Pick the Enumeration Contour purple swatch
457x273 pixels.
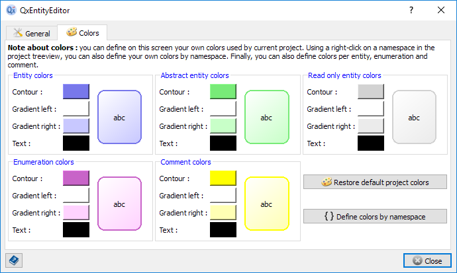click(76, 178)
